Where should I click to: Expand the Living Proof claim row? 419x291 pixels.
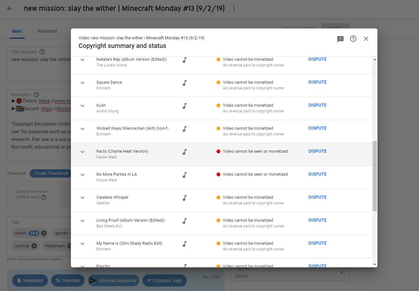tap(82, 221)
